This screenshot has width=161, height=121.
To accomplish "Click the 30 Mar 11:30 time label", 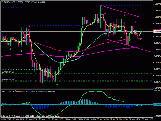I will (122, 119).
